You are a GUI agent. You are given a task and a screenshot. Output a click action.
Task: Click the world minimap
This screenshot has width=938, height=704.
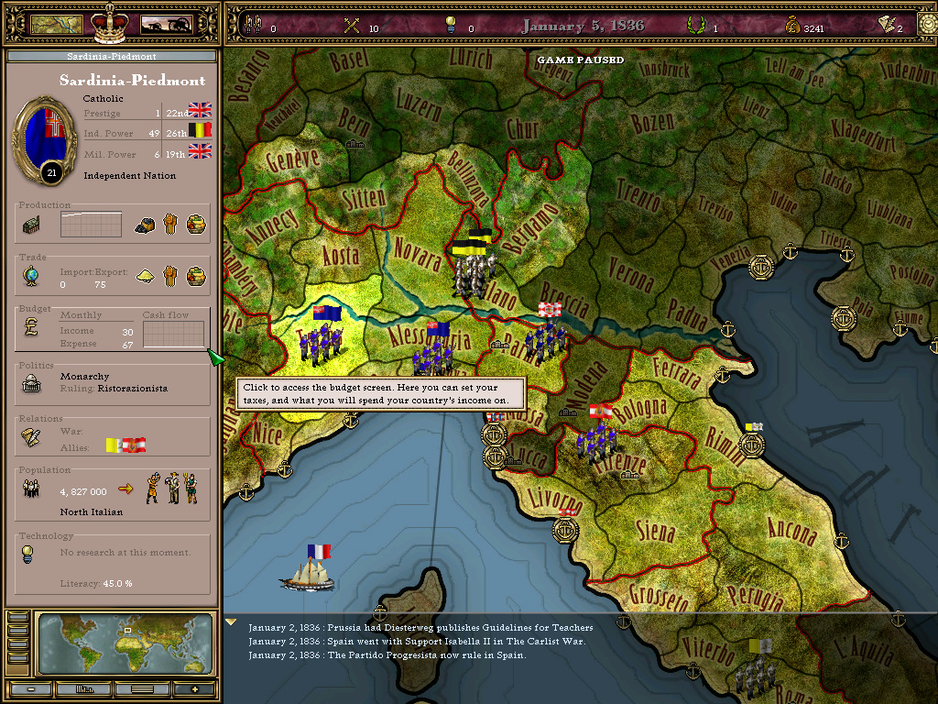click(x=125, y=643)
